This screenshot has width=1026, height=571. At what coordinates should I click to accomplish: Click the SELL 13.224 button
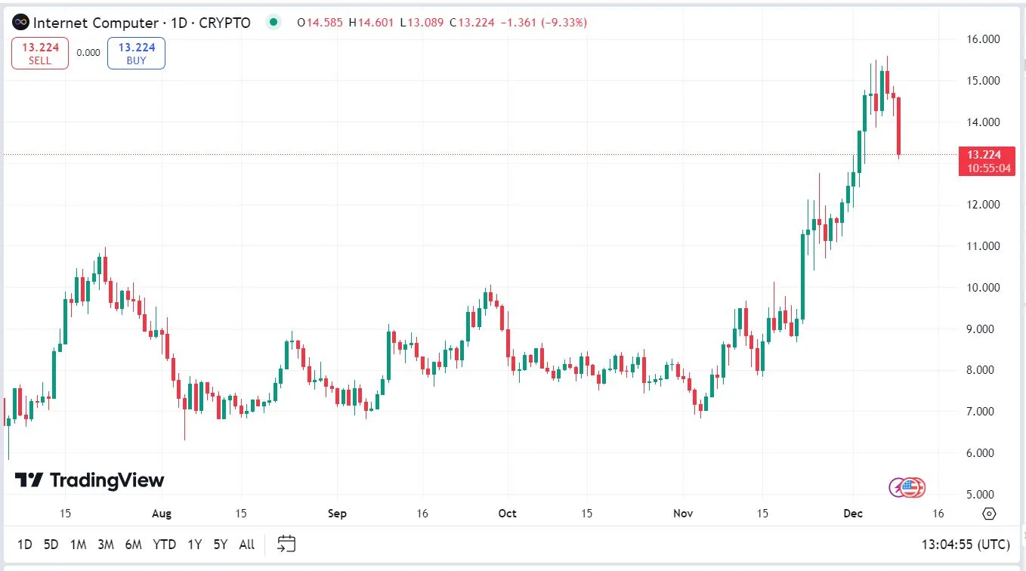40,54
